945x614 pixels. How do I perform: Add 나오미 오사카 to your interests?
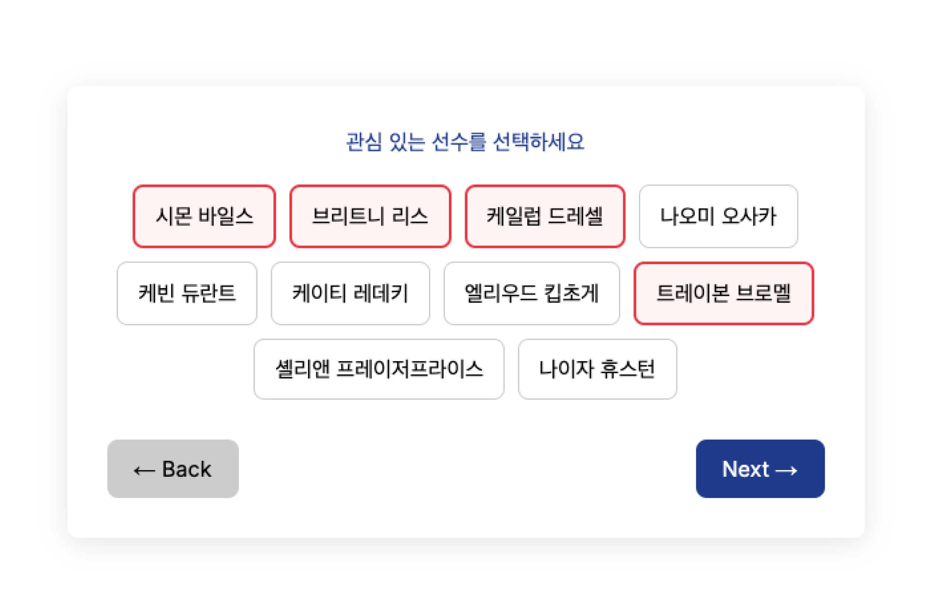click(x=718, y=216)
